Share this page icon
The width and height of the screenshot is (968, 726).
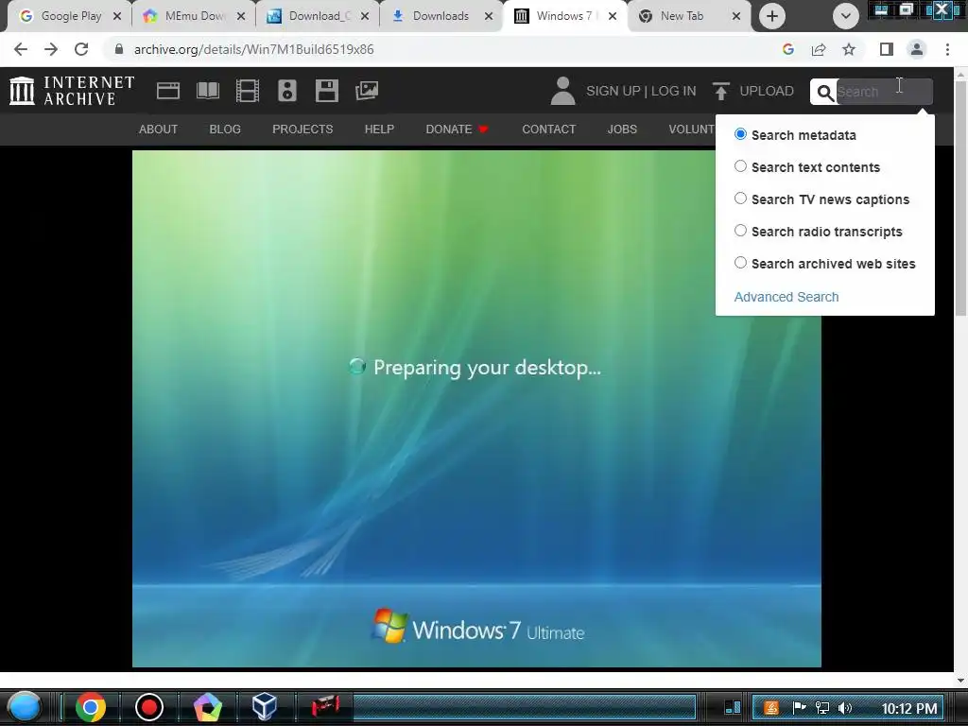pos(819,49)
